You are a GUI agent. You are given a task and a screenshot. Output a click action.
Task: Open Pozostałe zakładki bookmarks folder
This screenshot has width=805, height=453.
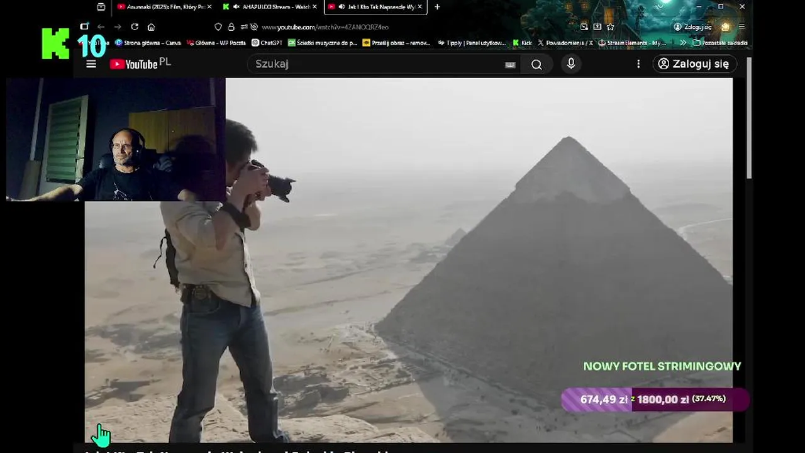click(720, 43)
